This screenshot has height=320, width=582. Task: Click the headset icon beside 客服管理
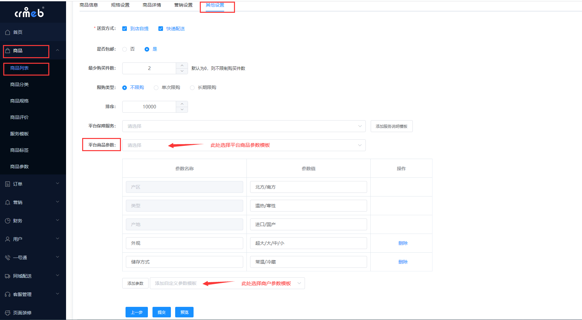8,294
